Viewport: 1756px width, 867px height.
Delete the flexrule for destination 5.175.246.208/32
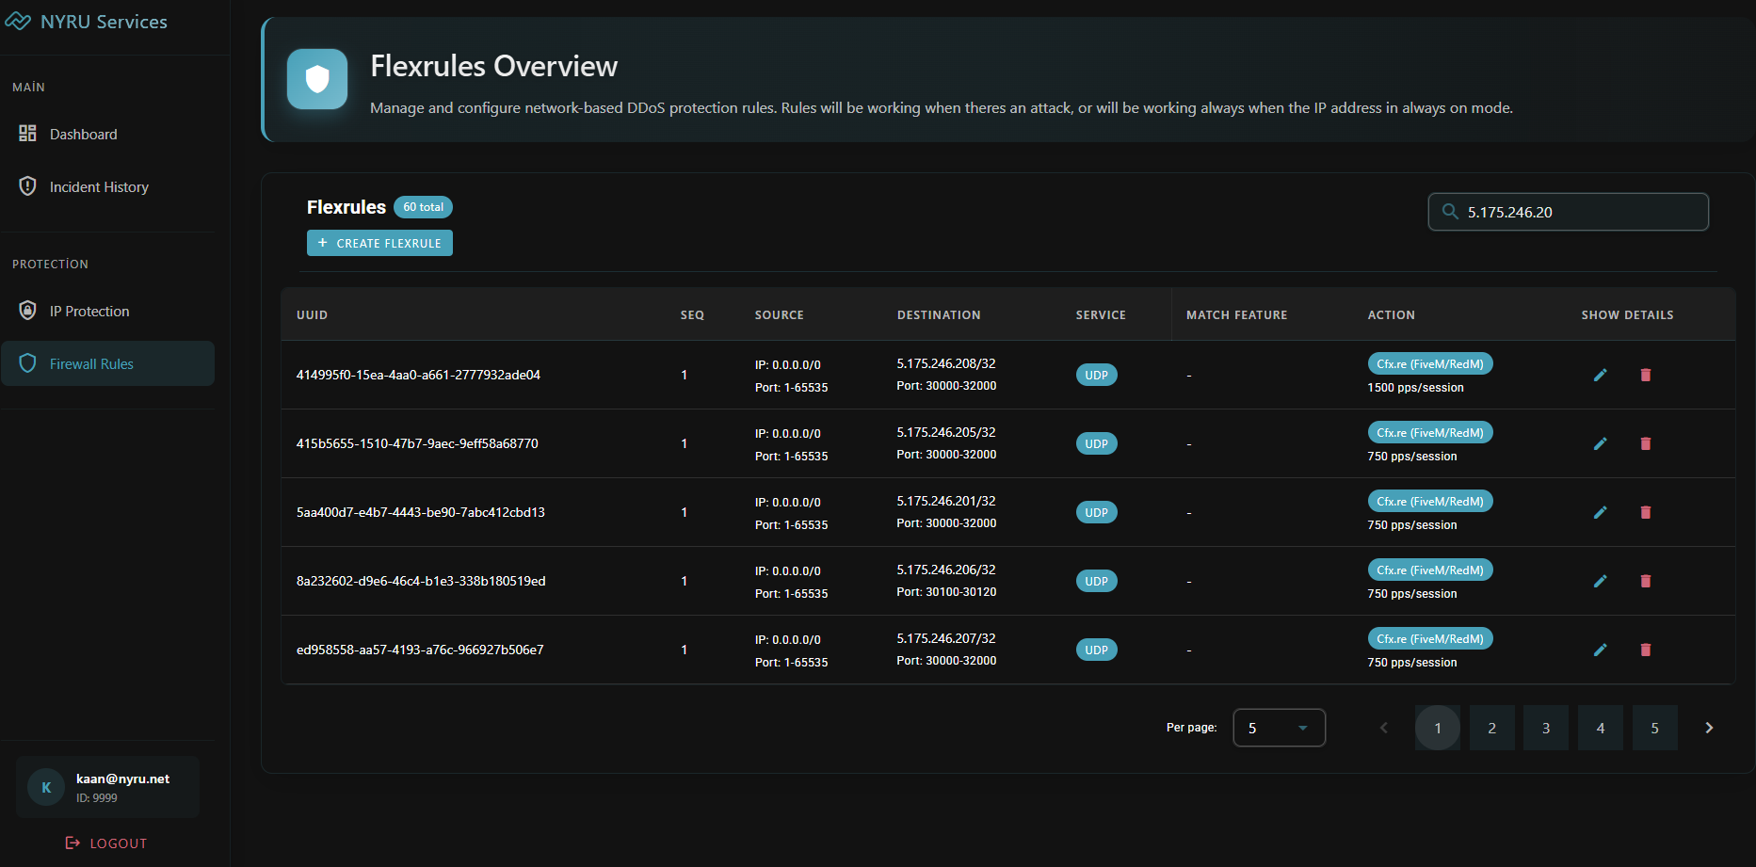pyautogui.click(x=1645, y=375)
